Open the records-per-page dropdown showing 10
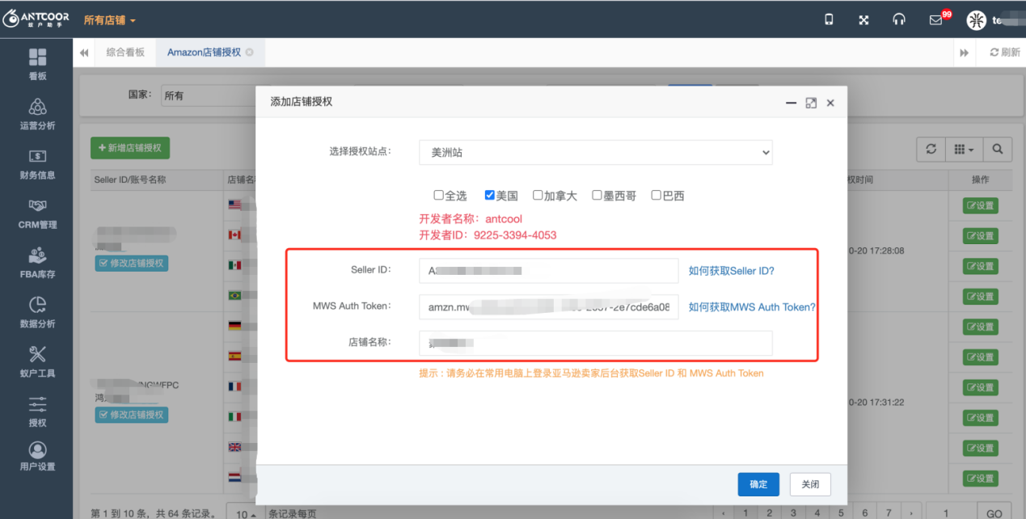 (x=245, y=513)
